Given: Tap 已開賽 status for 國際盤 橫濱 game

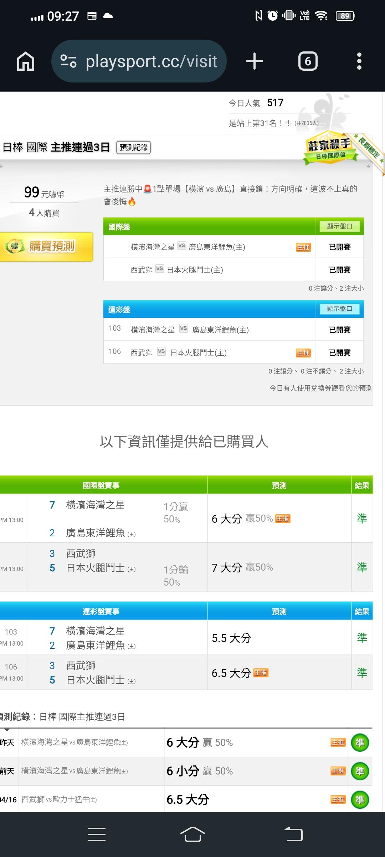Looking at the screenshot, I should pyautogui.click(x=340, y=247).
